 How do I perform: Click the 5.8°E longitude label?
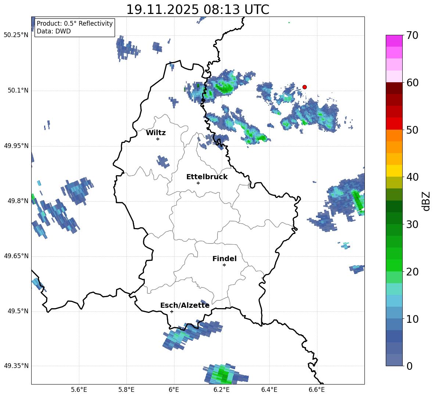(x=126, y=390)
